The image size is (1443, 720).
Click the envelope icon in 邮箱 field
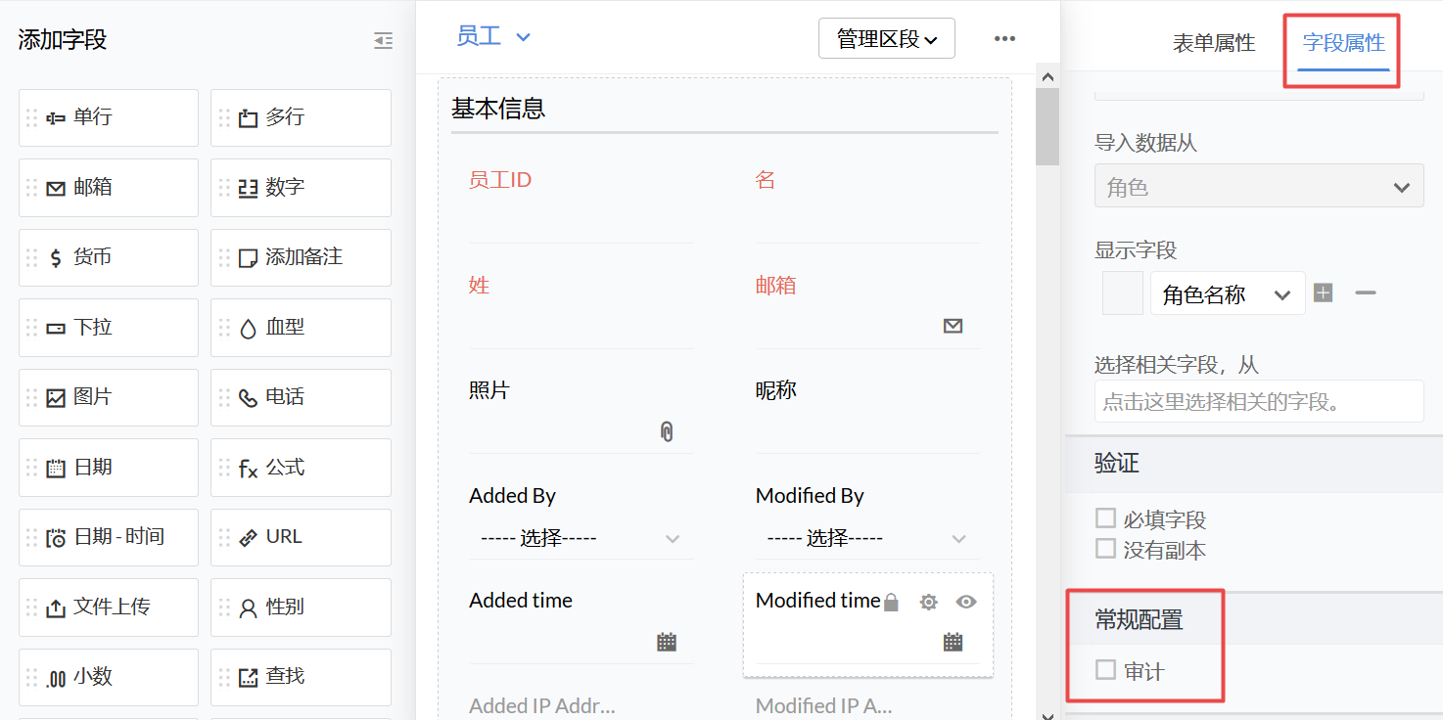click(x=953, y=326)
